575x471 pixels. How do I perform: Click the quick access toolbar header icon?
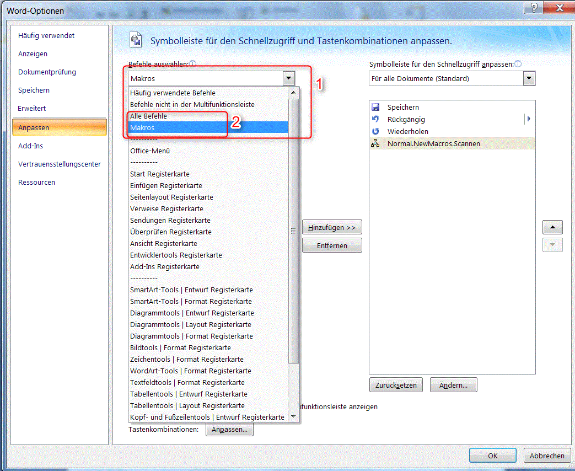[x=136, y=39]
